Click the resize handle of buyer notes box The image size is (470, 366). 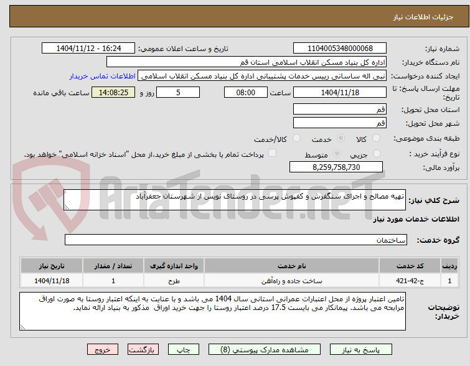coord(22,327)
